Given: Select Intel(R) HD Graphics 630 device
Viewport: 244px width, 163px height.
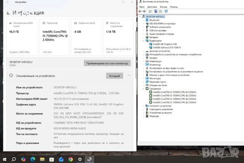Looking at the screenshot, I should (x=165, y=44).
